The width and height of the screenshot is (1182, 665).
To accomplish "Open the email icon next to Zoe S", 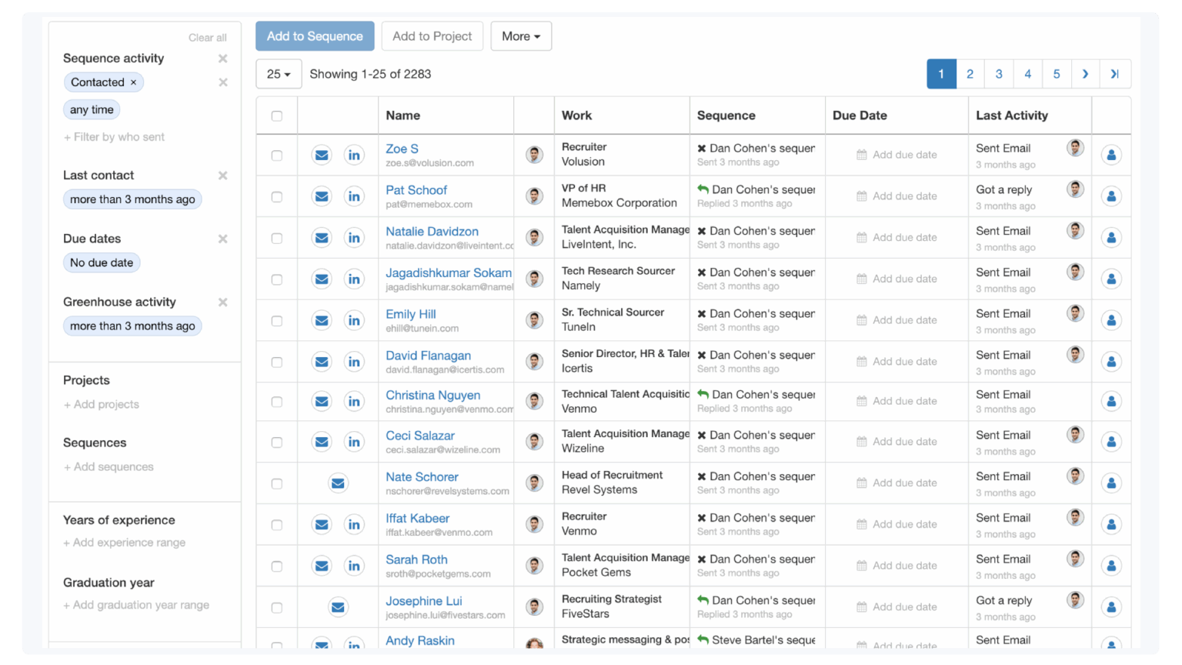I will pos(321,154).
